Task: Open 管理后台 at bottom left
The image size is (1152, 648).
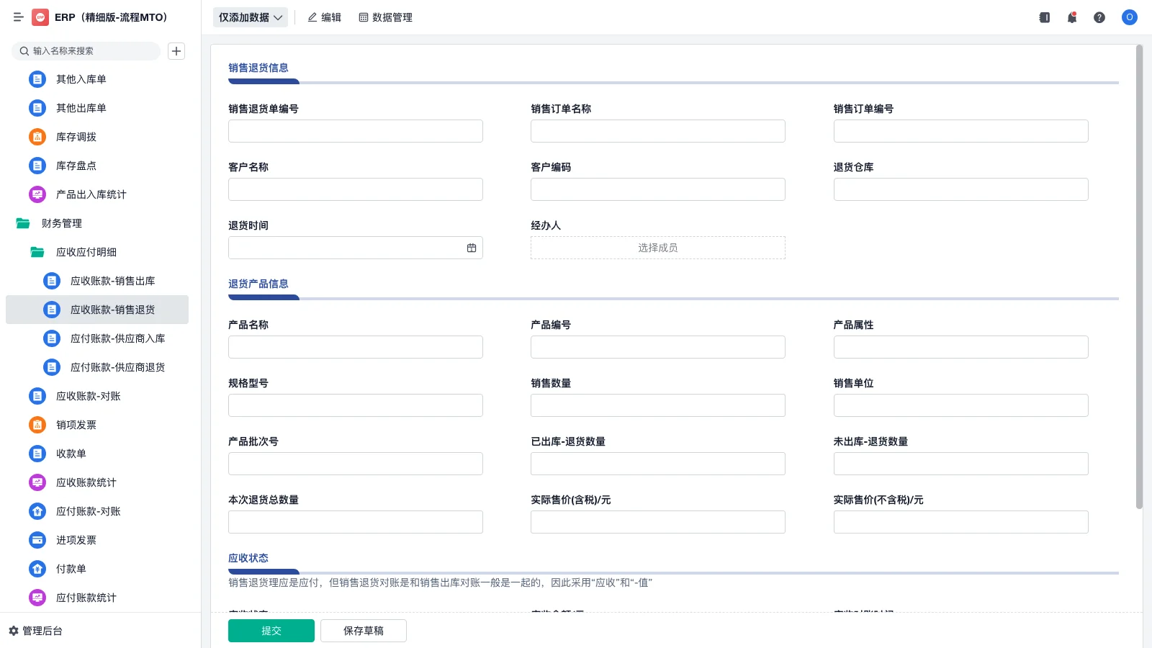Action: [39, 631]
